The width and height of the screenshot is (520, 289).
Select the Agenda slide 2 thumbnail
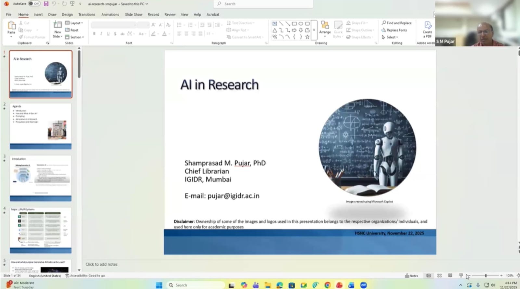coord(41,126)
